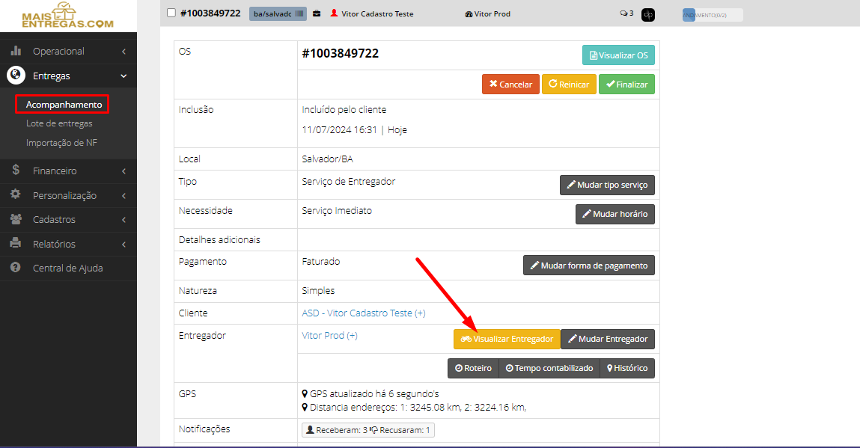Open Central de Ajuda menu item

pyautogui.click(x=69, y=269)
